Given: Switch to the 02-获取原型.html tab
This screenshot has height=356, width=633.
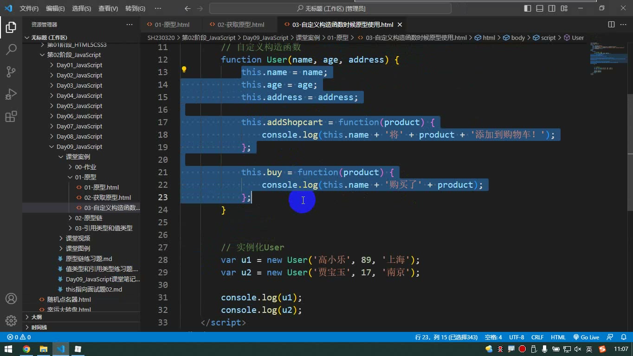Looking at the screenshot, I should click(237, 25).
